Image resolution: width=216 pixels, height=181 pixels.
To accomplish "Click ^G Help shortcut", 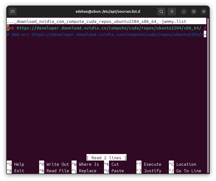I will point(15,164).
